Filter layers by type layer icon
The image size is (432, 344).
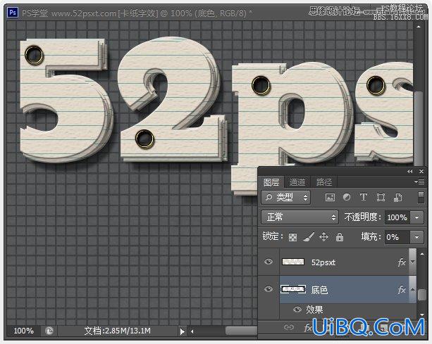(x=364, y=197)
